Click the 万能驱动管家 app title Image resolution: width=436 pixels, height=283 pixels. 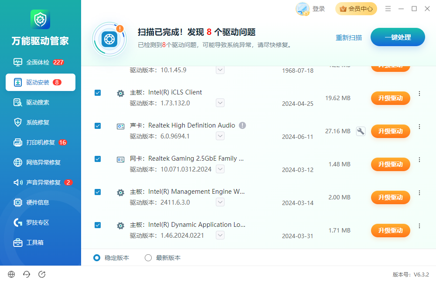40,41
